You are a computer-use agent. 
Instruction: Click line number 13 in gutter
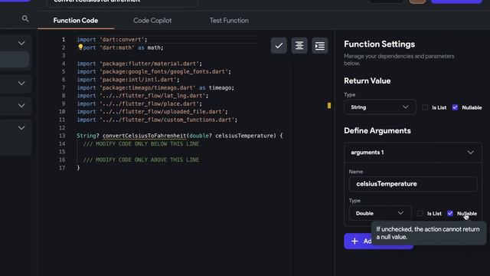click(62, 136)
